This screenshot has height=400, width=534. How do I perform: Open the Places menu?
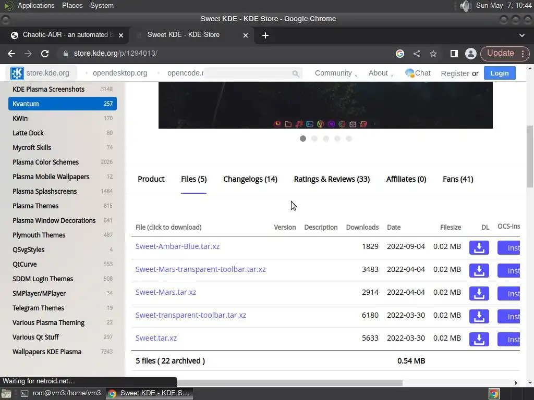click(x=72, y=6)
